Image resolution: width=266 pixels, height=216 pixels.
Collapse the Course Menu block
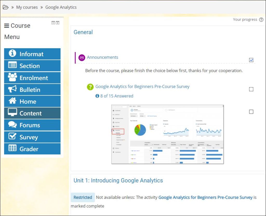tap(53, 23)
